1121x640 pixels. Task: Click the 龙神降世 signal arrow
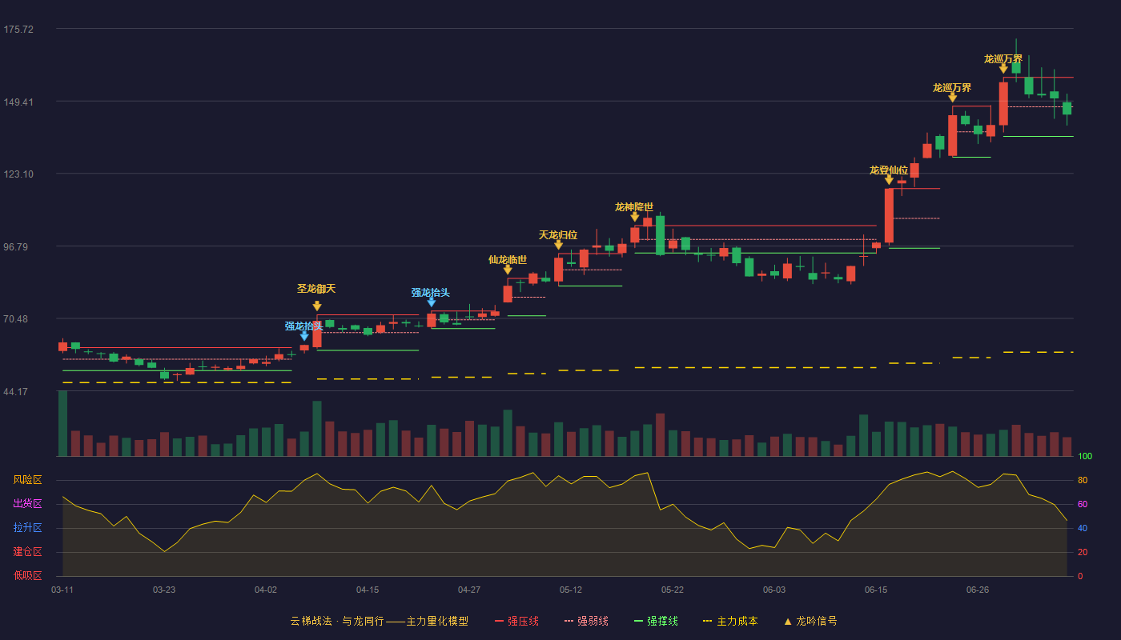(x=635, y=217)
